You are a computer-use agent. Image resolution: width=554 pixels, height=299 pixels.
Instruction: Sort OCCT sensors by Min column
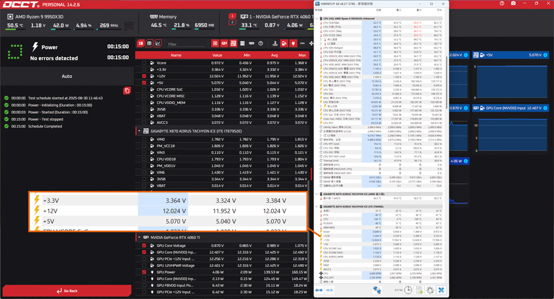247,55
